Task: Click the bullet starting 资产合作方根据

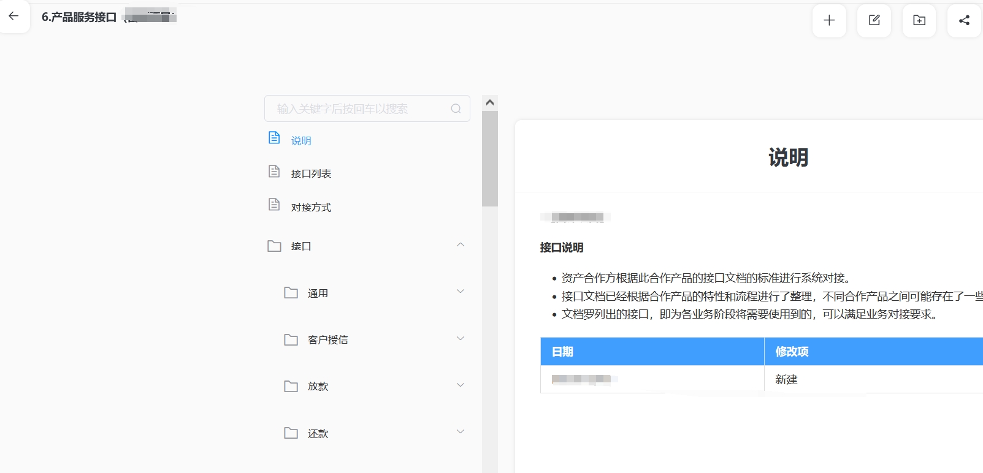Action: click(x=708, y=278)
